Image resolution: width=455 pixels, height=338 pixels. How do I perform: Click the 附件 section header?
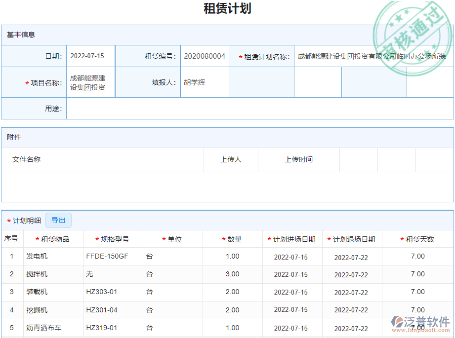click(15, 137)
